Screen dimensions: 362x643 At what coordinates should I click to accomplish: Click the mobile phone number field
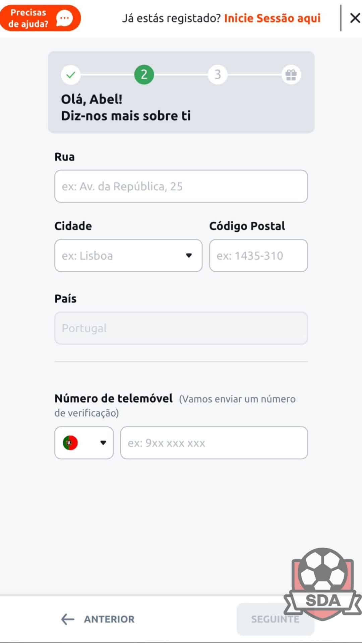click(x=214, y=443)
